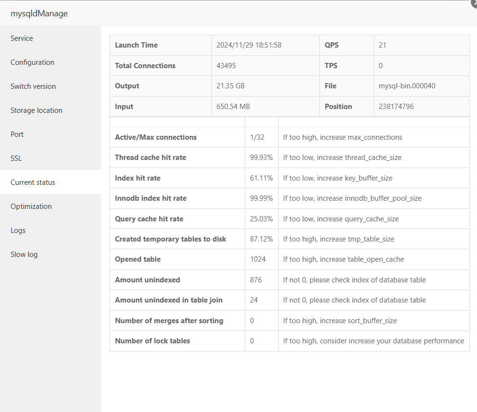The height and width of the screenshot is (412, 477).
Task: Open the Optimization page
Action: tap(31, 206)
